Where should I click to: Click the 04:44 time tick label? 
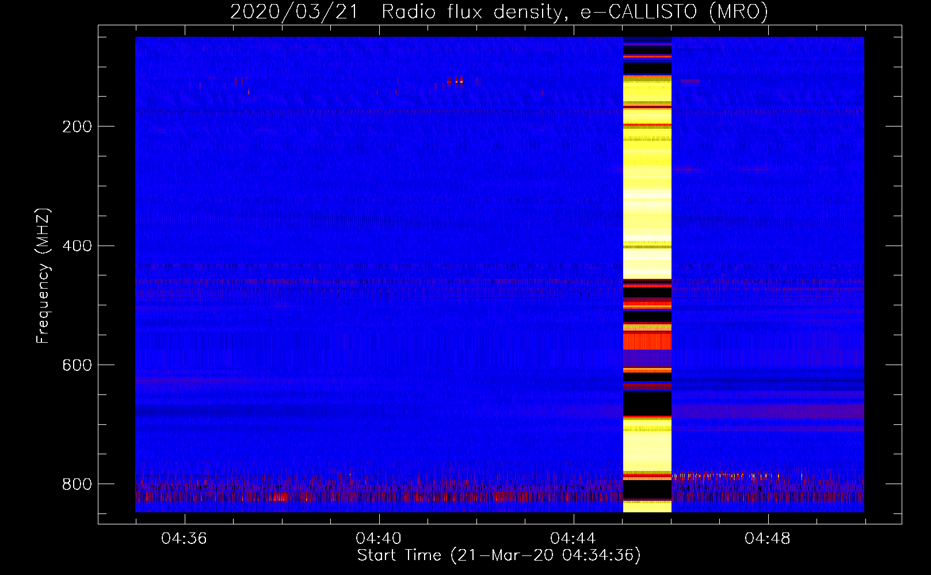[x=573, y=539]
